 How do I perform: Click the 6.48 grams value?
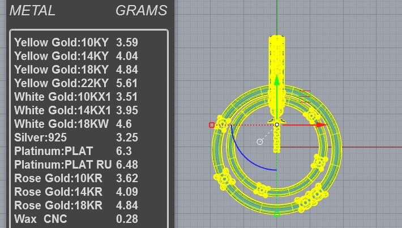(x=127, y=165)
